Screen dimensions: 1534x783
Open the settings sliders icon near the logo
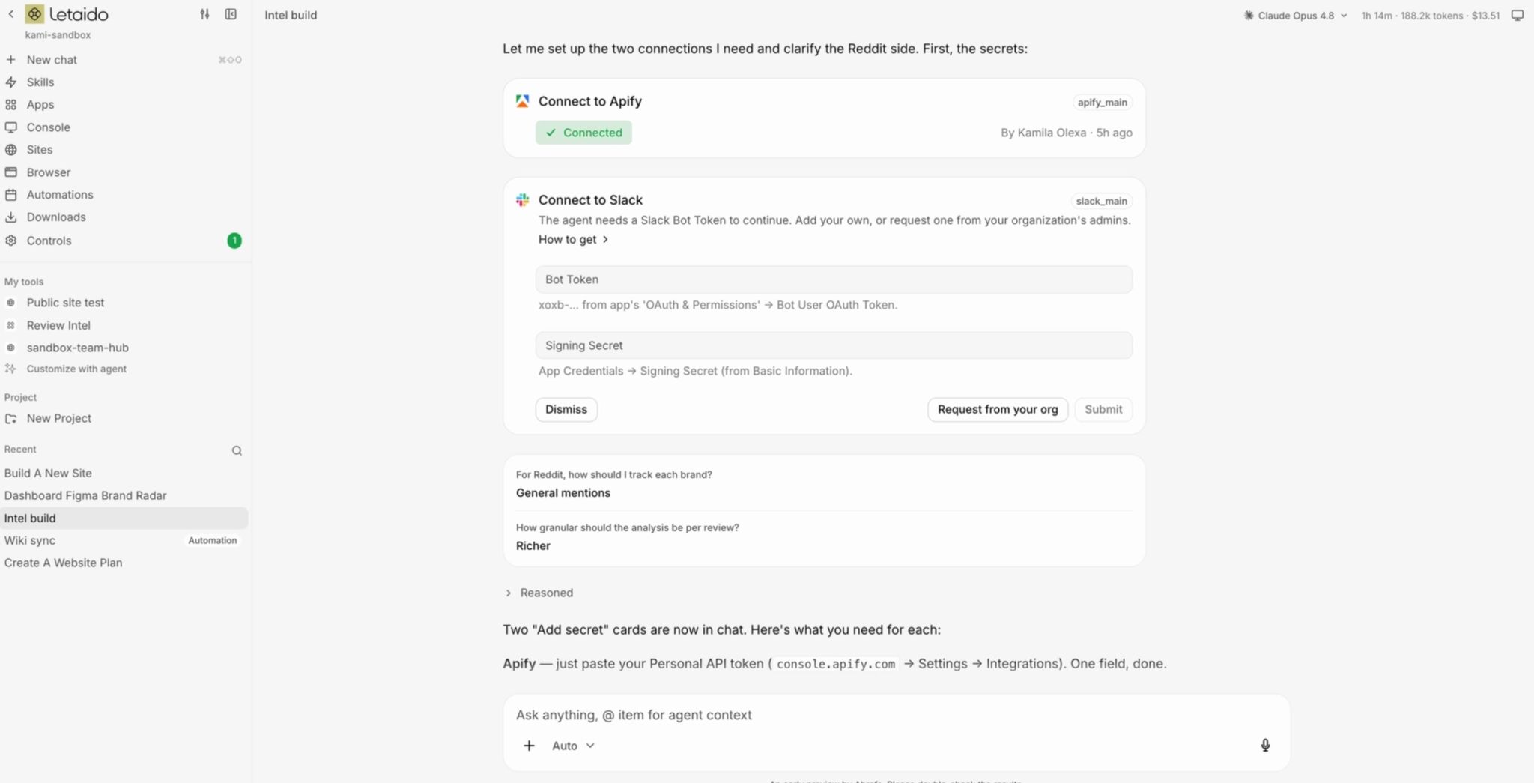pos(204,14)
